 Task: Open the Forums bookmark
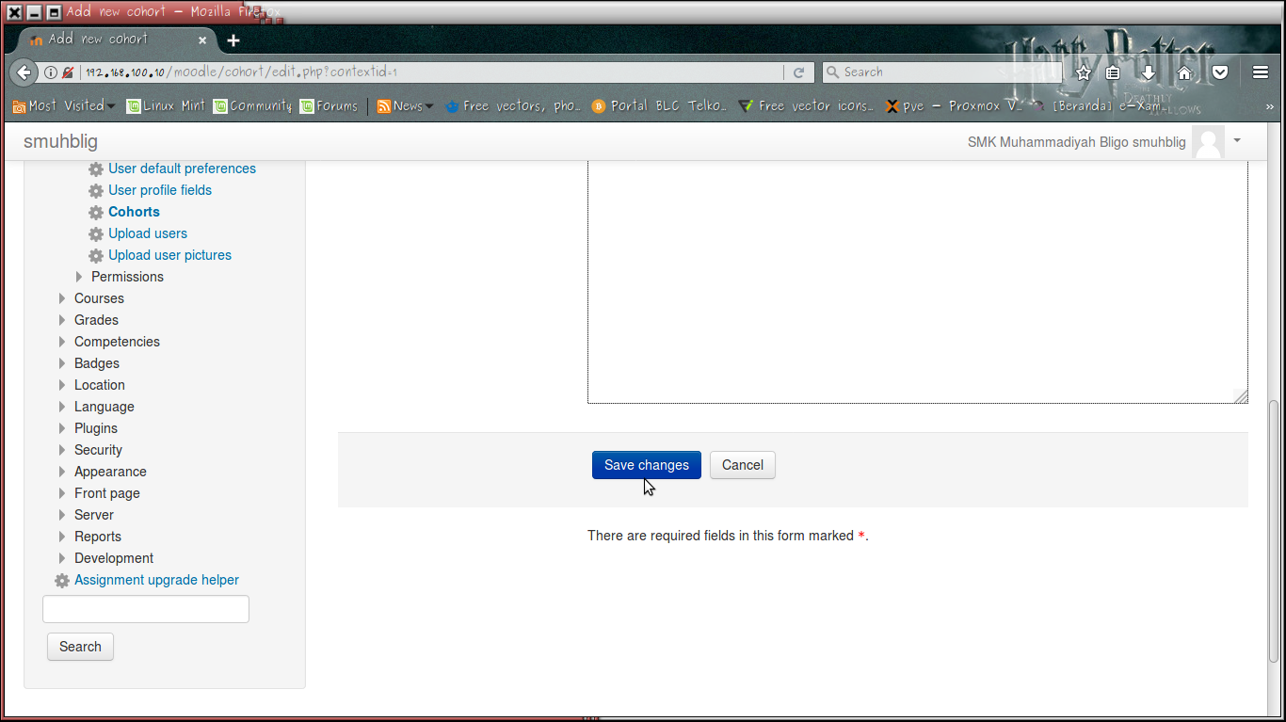329,106
